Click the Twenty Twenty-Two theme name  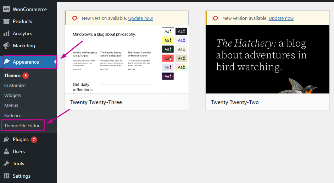click(x=235, y=102)
